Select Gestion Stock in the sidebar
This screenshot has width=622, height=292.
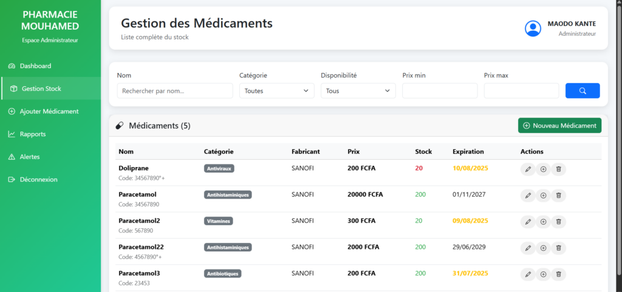pyautogui.click(x=41, y=89)
